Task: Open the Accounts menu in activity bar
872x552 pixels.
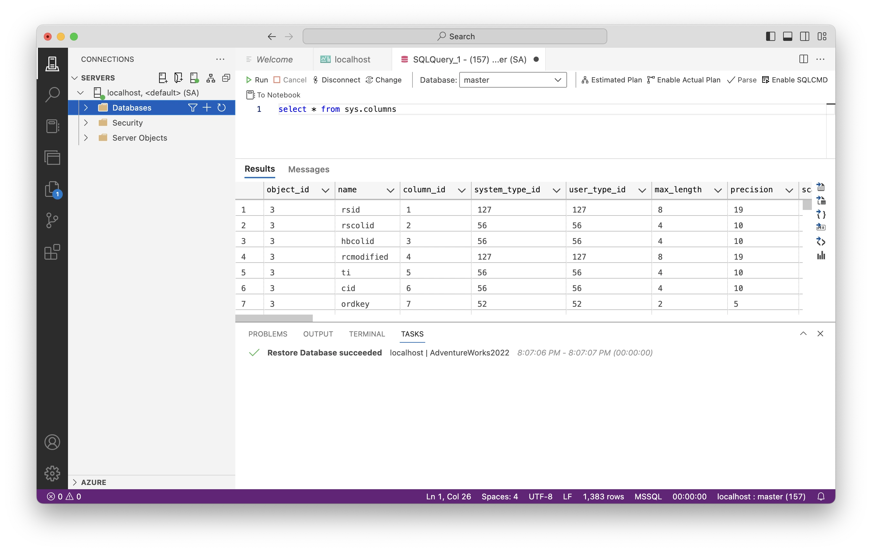Action: pos(52,442)
